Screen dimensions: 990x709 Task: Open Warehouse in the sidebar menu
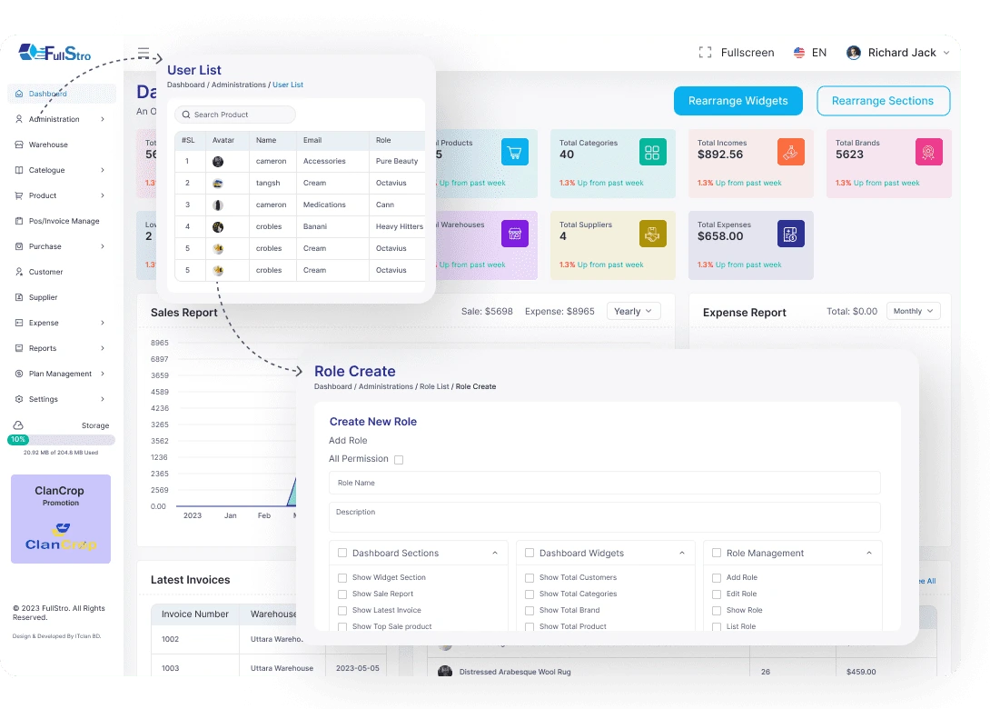click(x=48, y=145)
